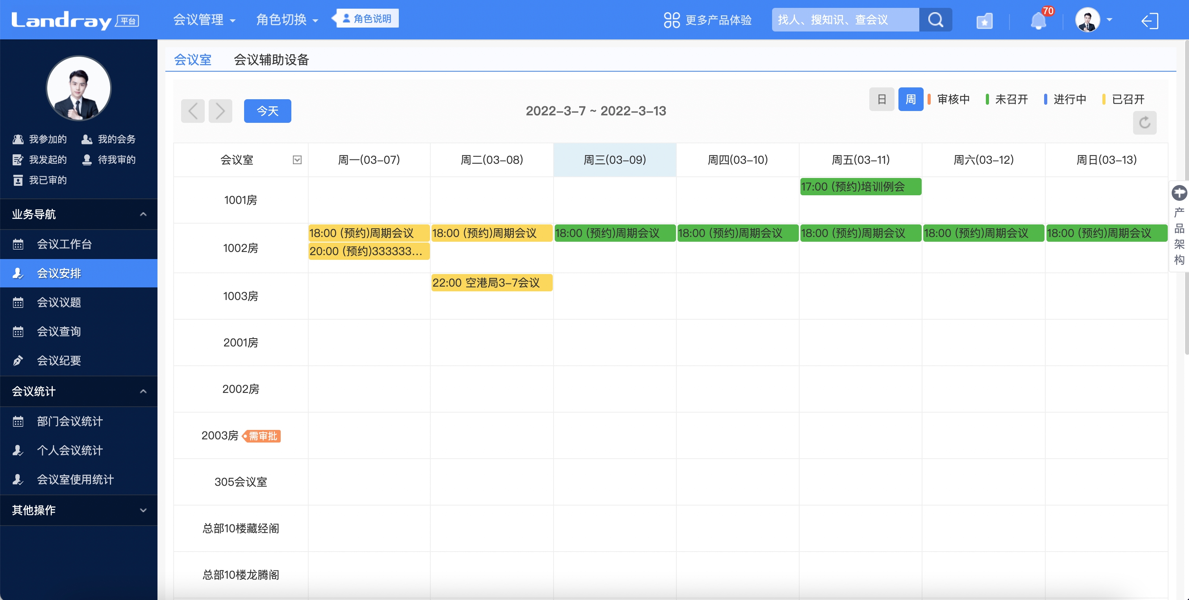Screen dimensions: 1189x600
Task: Click the 我已审的 archive icon
Action: 18,180
